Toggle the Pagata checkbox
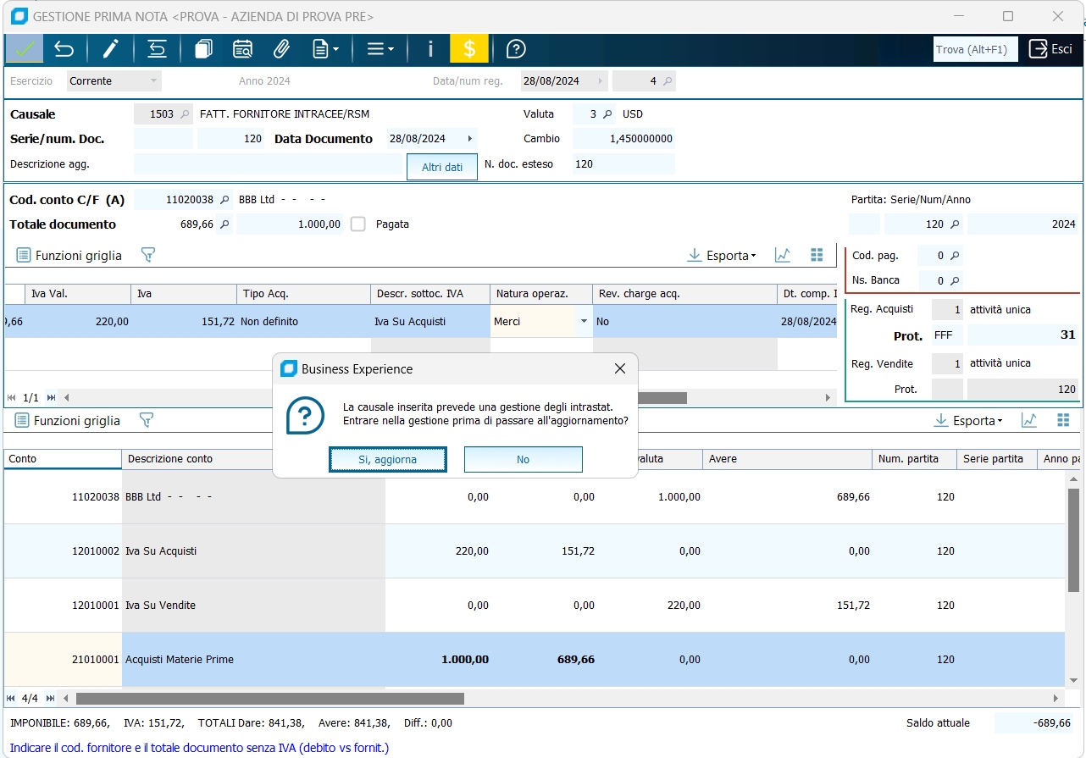 (x=358, y=224)
